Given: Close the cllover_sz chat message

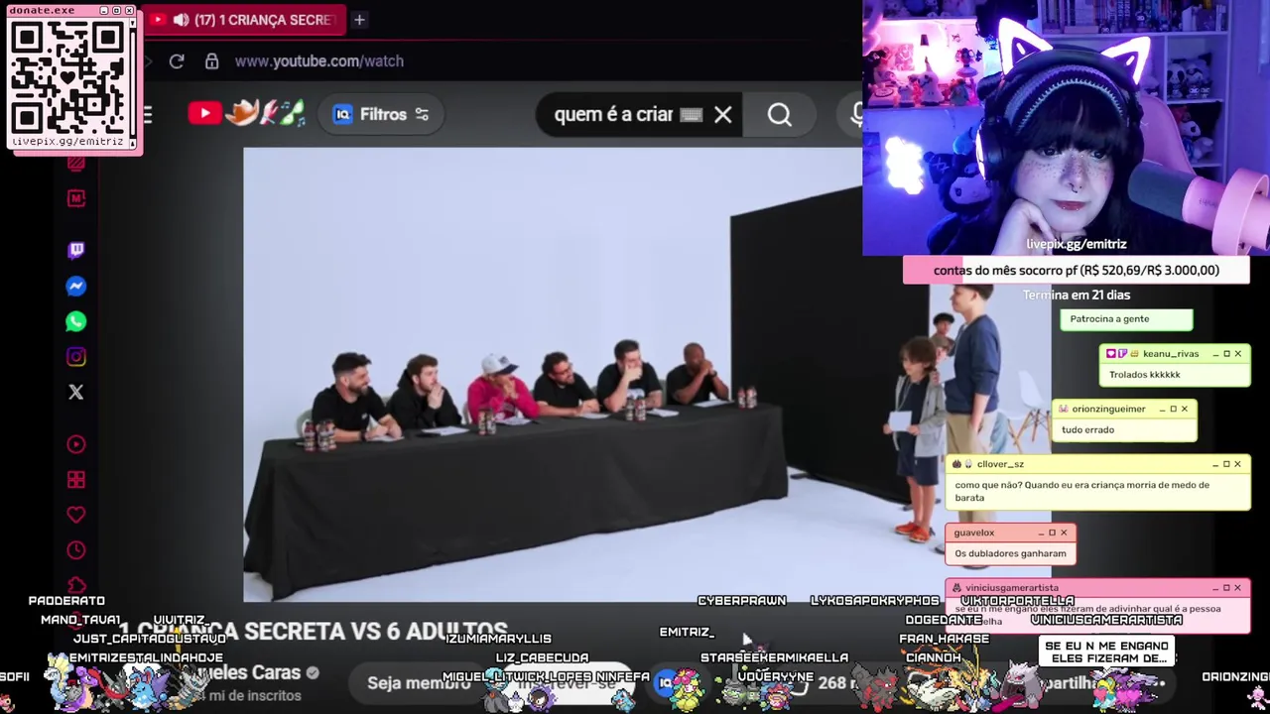Looking at the screenshot, I should tap(1237, 464).
